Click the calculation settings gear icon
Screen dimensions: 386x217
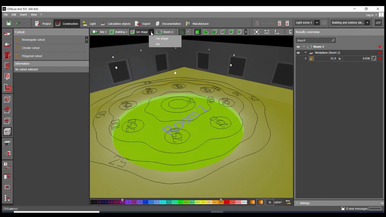(x=287, y=23)
